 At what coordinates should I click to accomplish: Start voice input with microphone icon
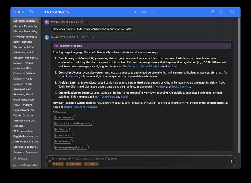click(x=231, y=161)
